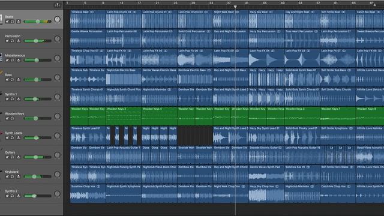The height and width of the screenshot is (216, 384).
Task: Click the Catch Playhead button above track headers
Action: (57, 5)
